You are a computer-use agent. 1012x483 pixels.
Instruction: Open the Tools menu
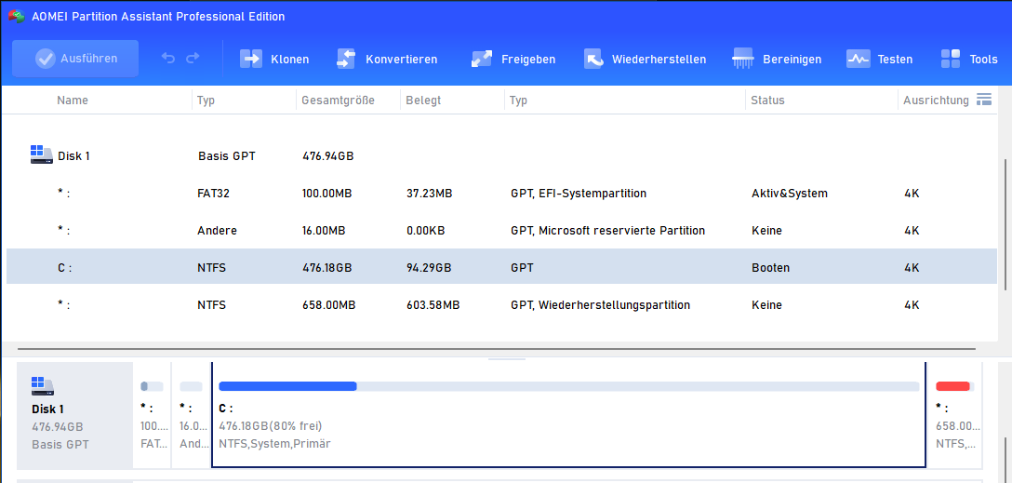[969, 60]
